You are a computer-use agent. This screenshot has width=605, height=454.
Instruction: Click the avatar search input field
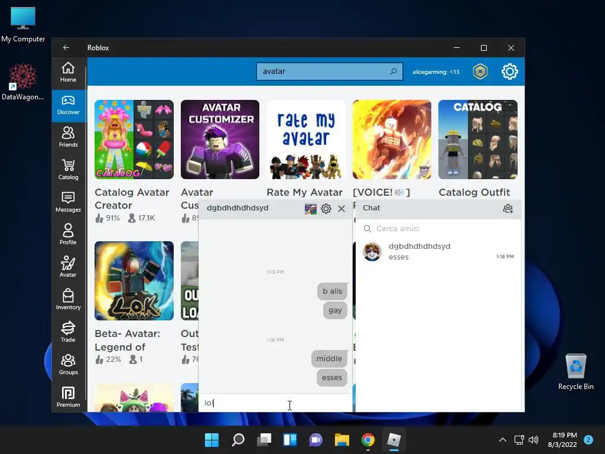pos(330,72)
